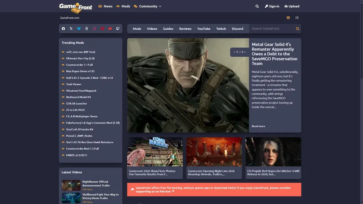Select the Discord tab

[238, 29]
